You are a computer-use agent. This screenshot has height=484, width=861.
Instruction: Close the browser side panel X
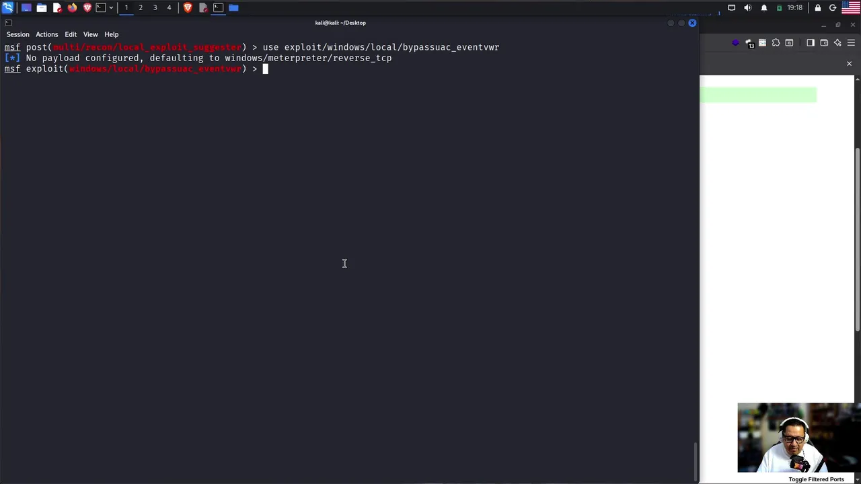[x=849, y=64]
